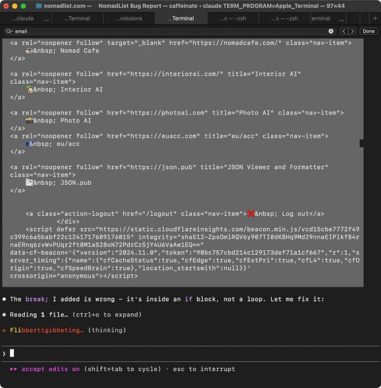Screen dimensions: 381x388
Task: Click the https://json.pub URL text
Action: tap(161, 167)
